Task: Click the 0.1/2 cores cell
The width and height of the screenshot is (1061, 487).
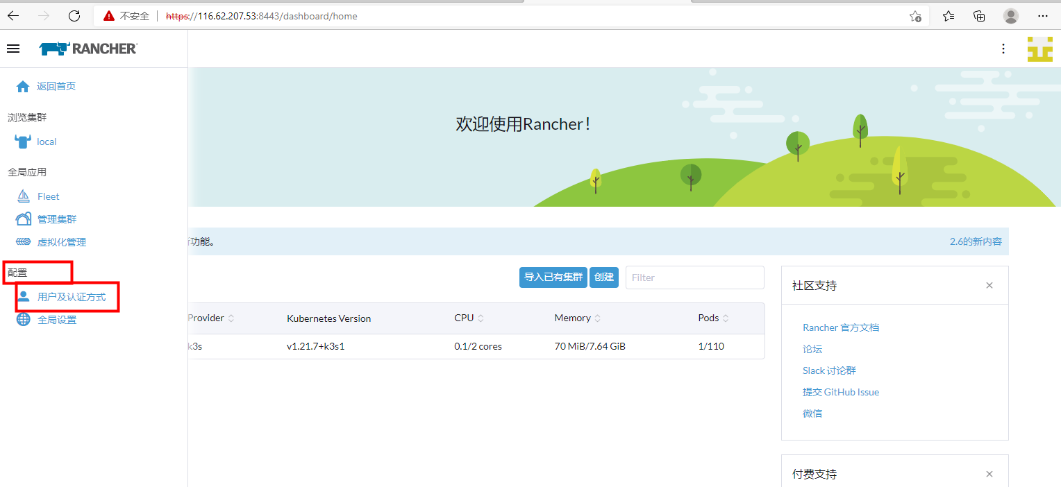Action: click(478, 346)
